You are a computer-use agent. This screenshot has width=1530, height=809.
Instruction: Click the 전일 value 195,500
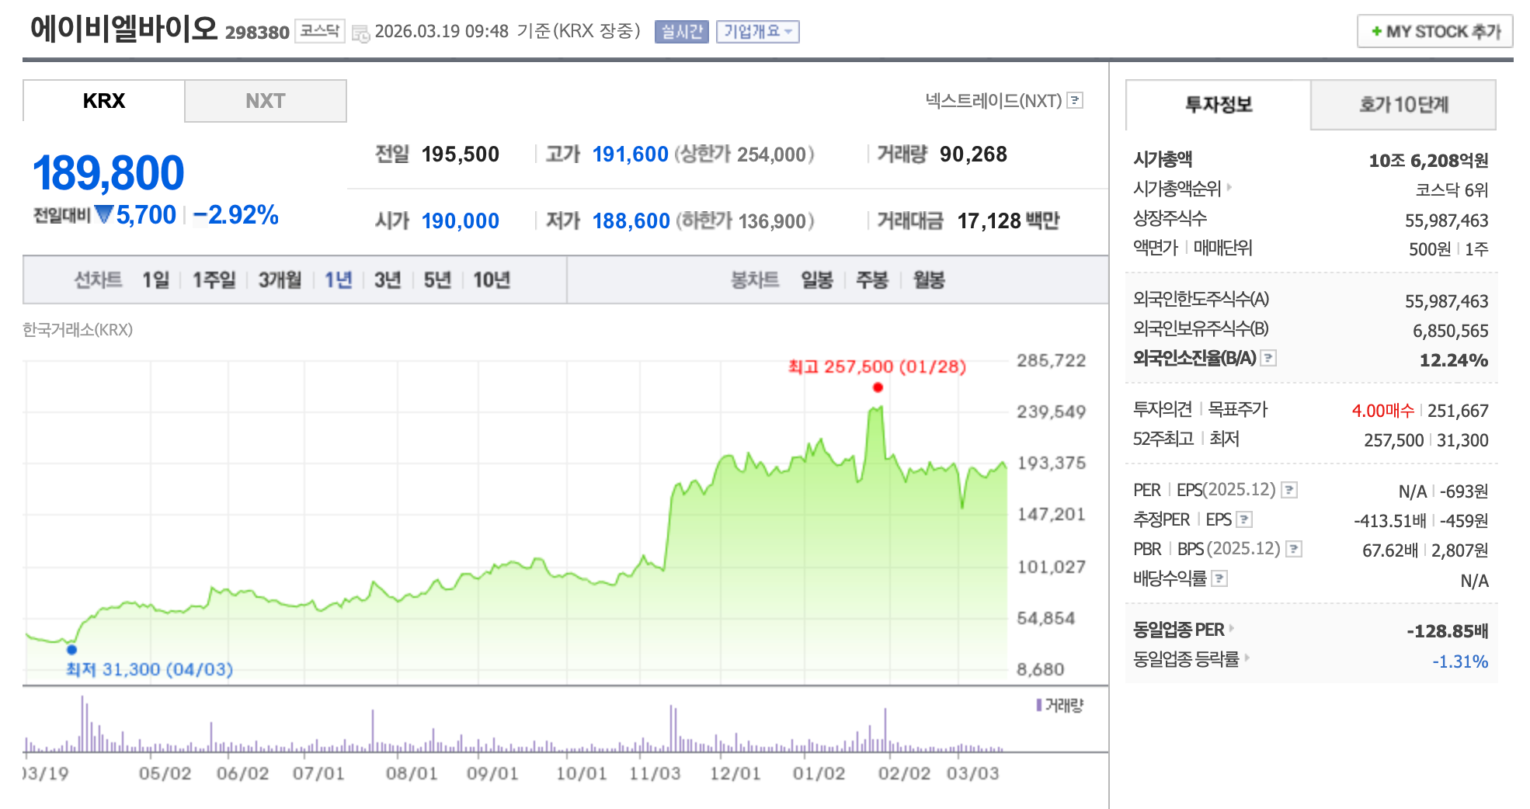(x=460, y=155)
